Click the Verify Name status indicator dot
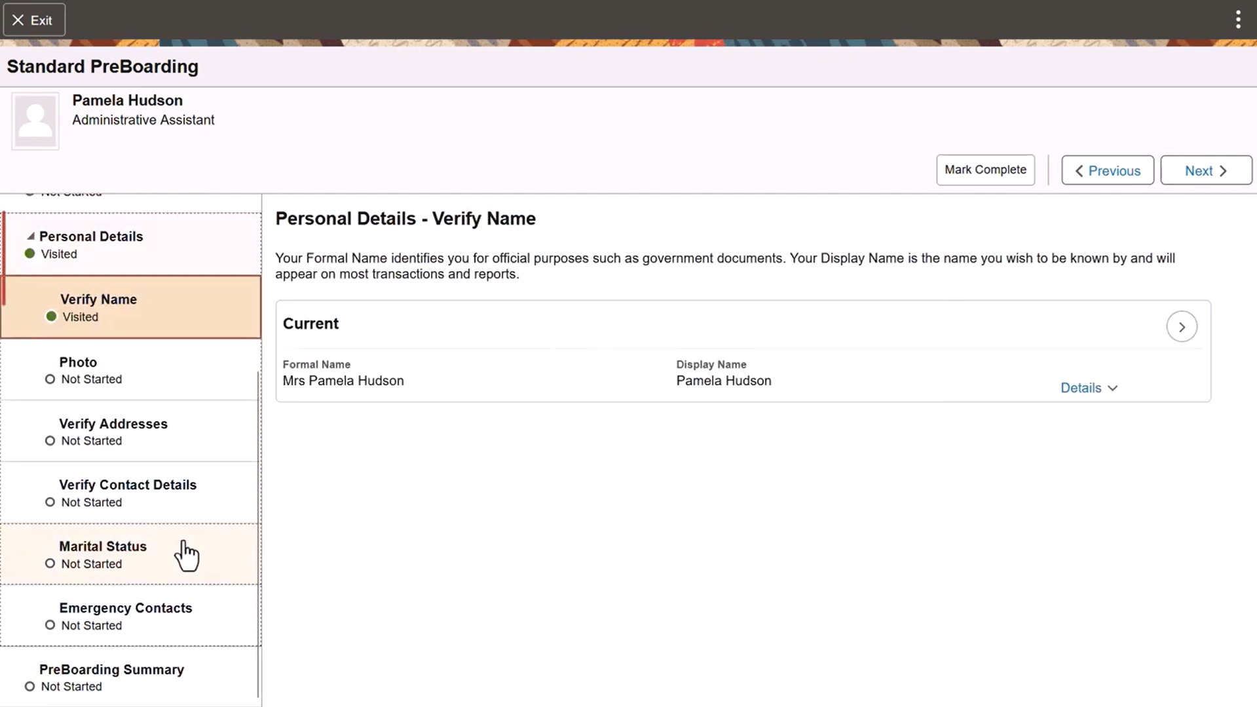1257x707 pixels. click(x=50, y=316)
